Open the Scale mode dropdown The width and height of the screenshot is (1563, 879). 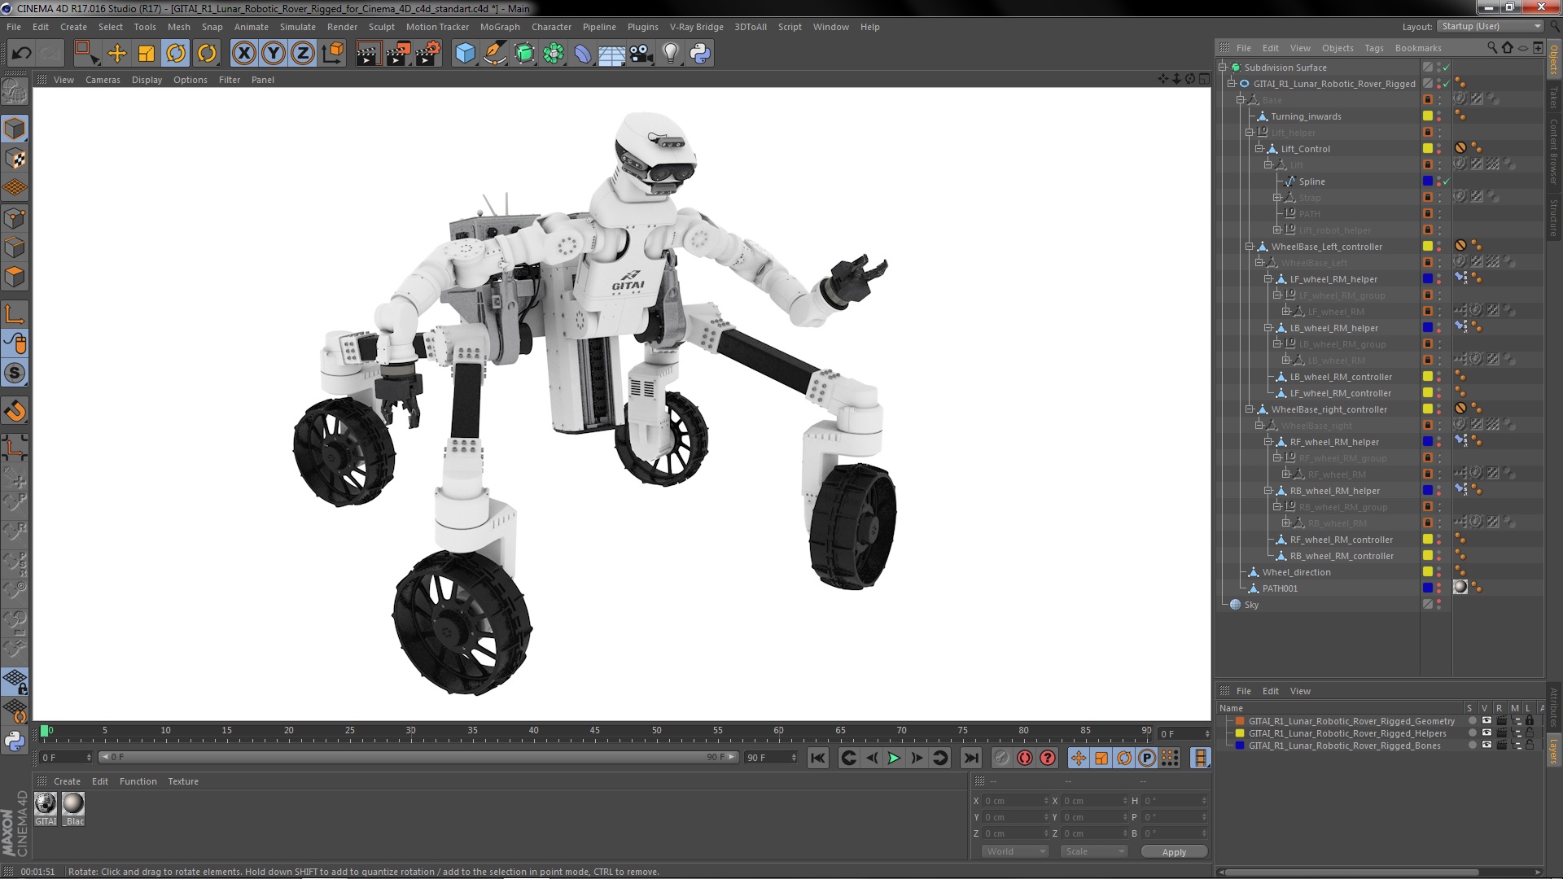1094,851
